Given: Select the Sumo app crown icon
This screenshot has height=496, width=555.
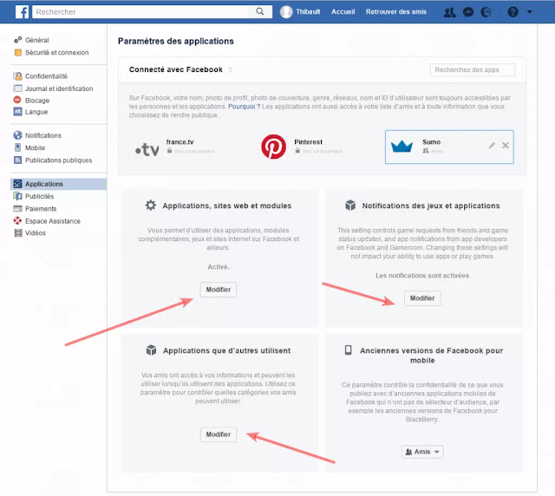Looking at the screenshot, I should [x=402, y=147].
